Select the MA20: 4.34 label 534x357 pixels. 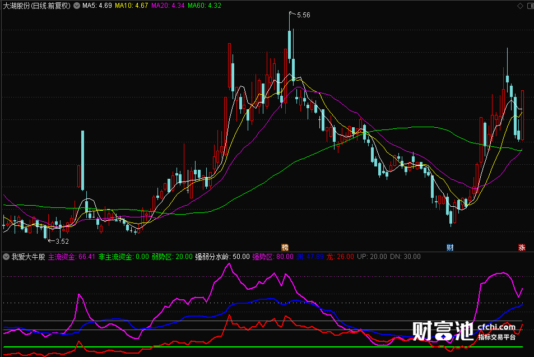168,6
